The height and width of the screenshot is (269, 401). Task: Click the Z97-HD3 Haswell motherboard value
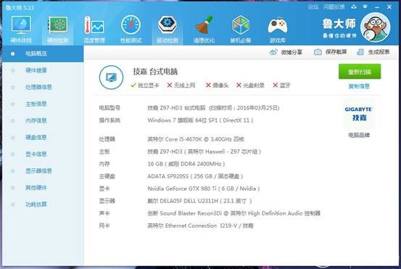tap(204, 152)
